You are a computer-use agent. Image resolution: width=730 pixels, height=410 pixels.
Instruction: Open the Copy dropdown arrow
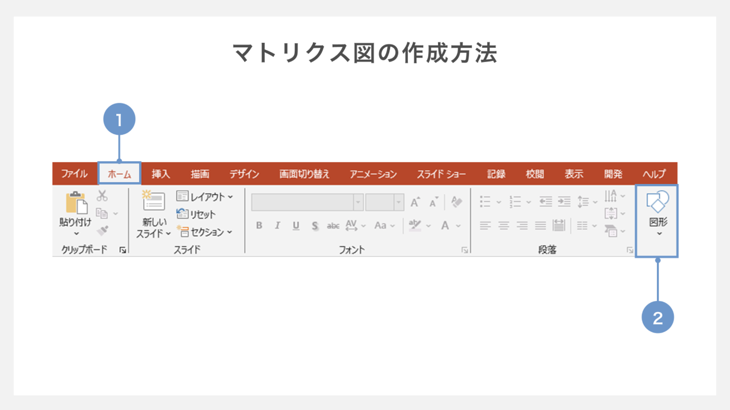pos(116,214)
